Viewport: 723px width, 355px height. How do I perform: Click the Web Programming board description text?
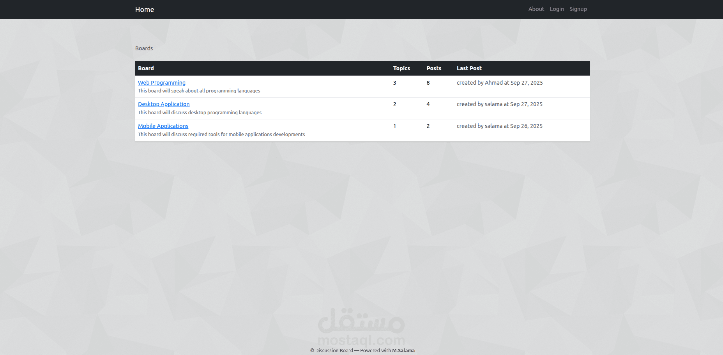199,91
